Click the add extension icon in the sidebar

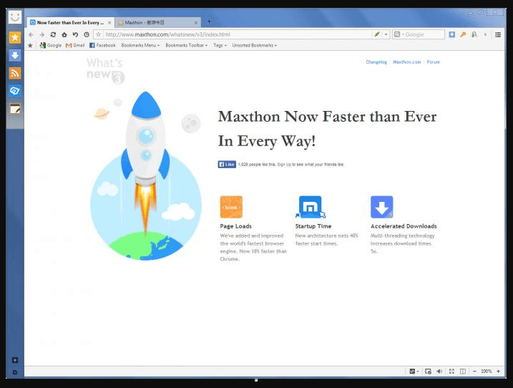point(15,360)
